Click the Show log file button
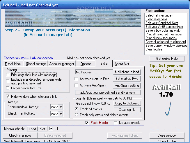 (x=167, y=141)
